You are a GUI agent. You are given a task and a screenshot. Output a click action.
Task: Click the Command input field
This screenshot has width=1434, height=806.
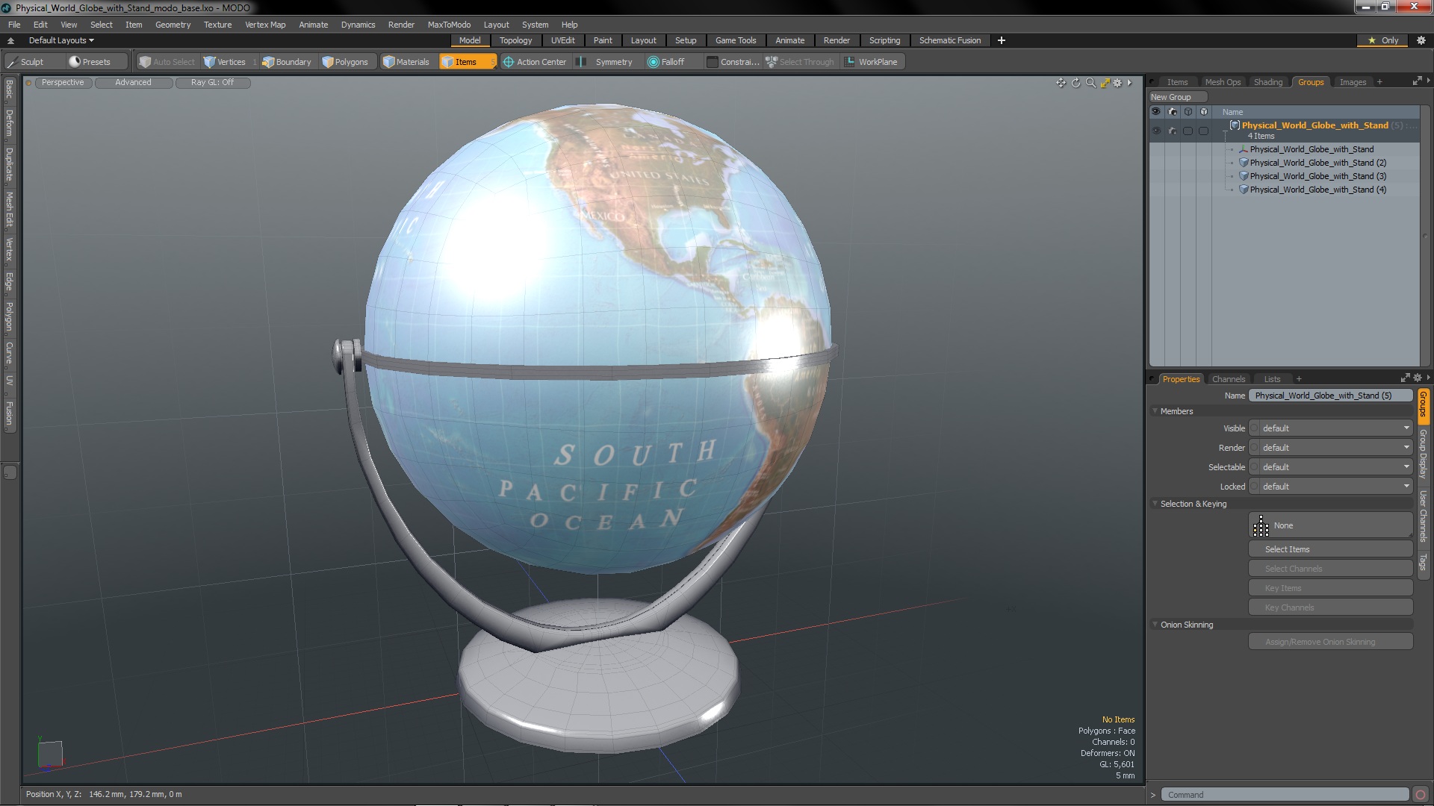point(1285,795)
